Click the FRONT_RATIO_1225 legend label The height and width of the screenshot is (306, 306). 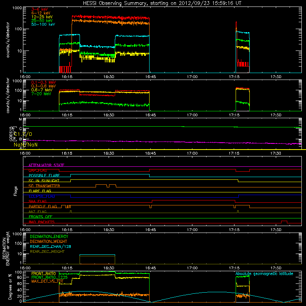point(49,277)
